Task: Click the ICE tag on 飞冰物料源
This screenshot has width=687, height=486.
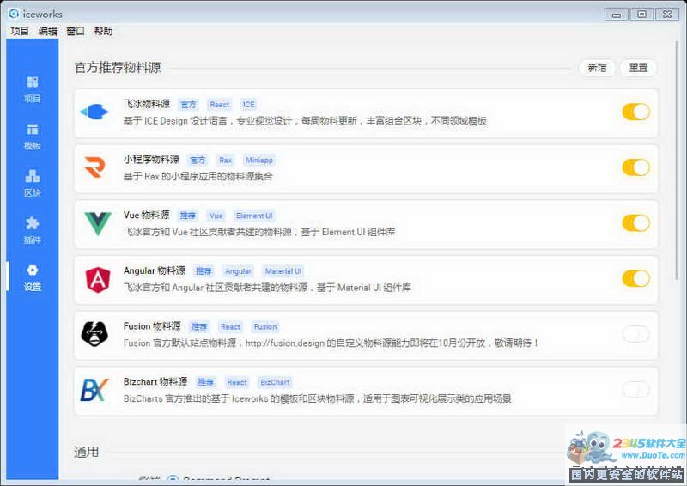Action: [248, 105]
